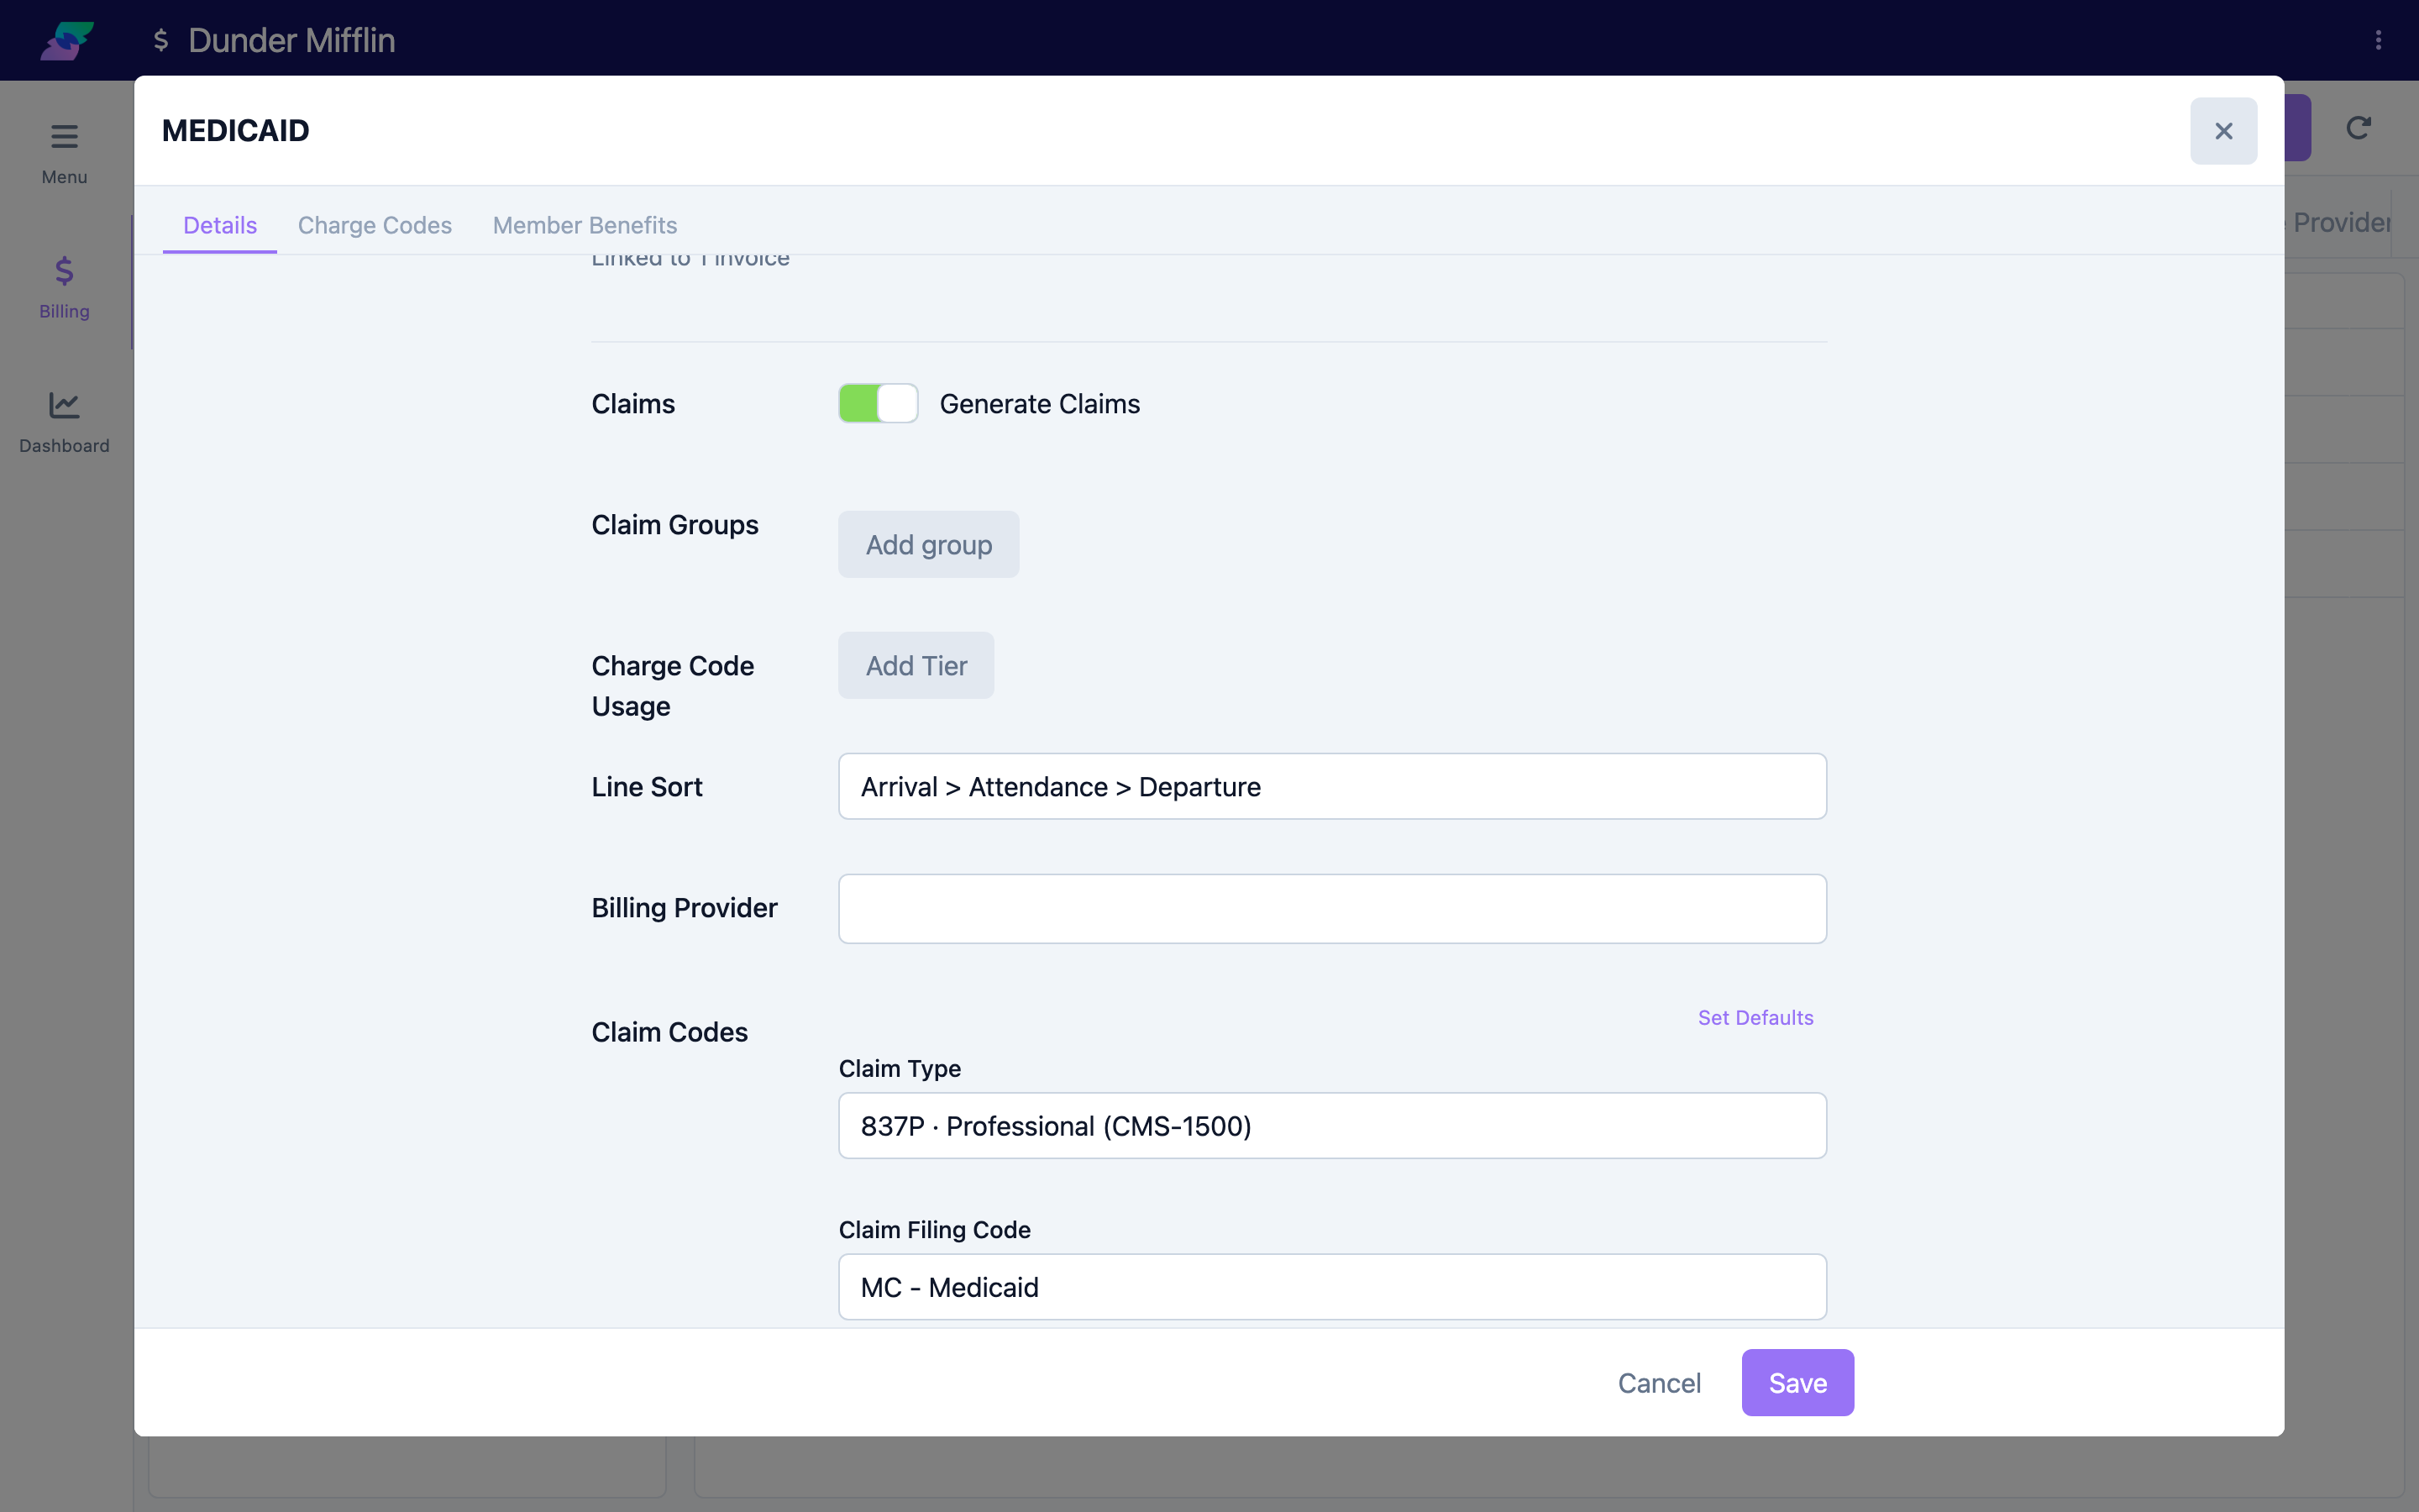Click the Set Defaults link
This screenshot has height=1512, width=2419.
coord(1755,1017)
